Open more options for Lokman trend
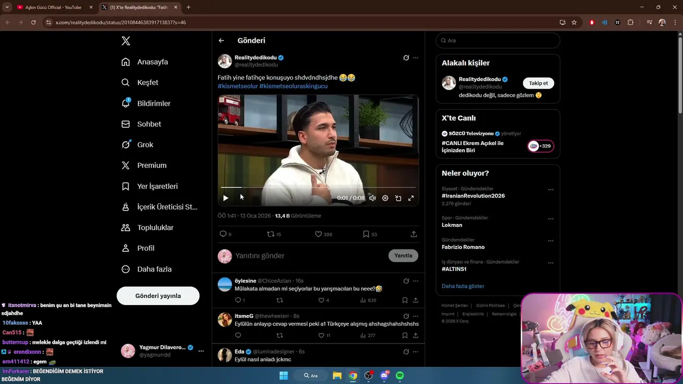This screenshot has height=384, width=683. coord(551,219)
